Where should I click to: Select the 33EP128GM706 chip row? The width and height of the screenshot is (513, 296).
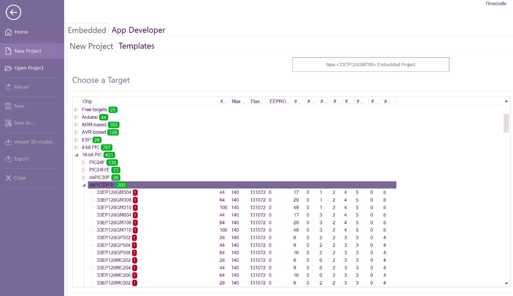[242, 223]
